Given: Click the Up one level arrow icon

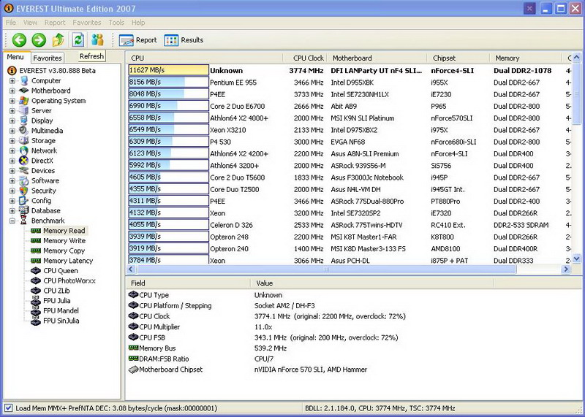Looking at the screenshot, I should tap(58, 40).
